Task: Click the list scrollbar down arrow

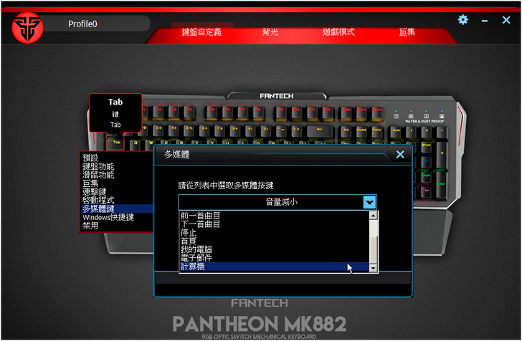Action: (373, 268)
